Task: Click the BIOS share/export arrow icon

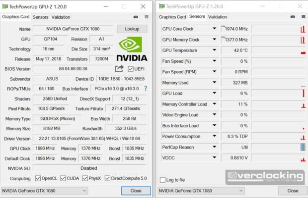Action: point(120,69)
